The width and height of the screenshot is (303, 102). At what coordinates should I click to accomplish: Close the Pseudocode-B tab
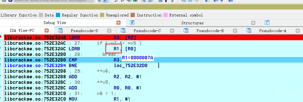coord(235,31)
